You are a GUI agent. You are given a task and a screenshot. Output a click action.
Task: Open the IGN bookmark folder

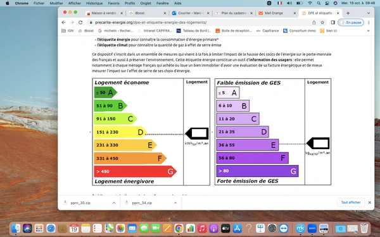68,31
